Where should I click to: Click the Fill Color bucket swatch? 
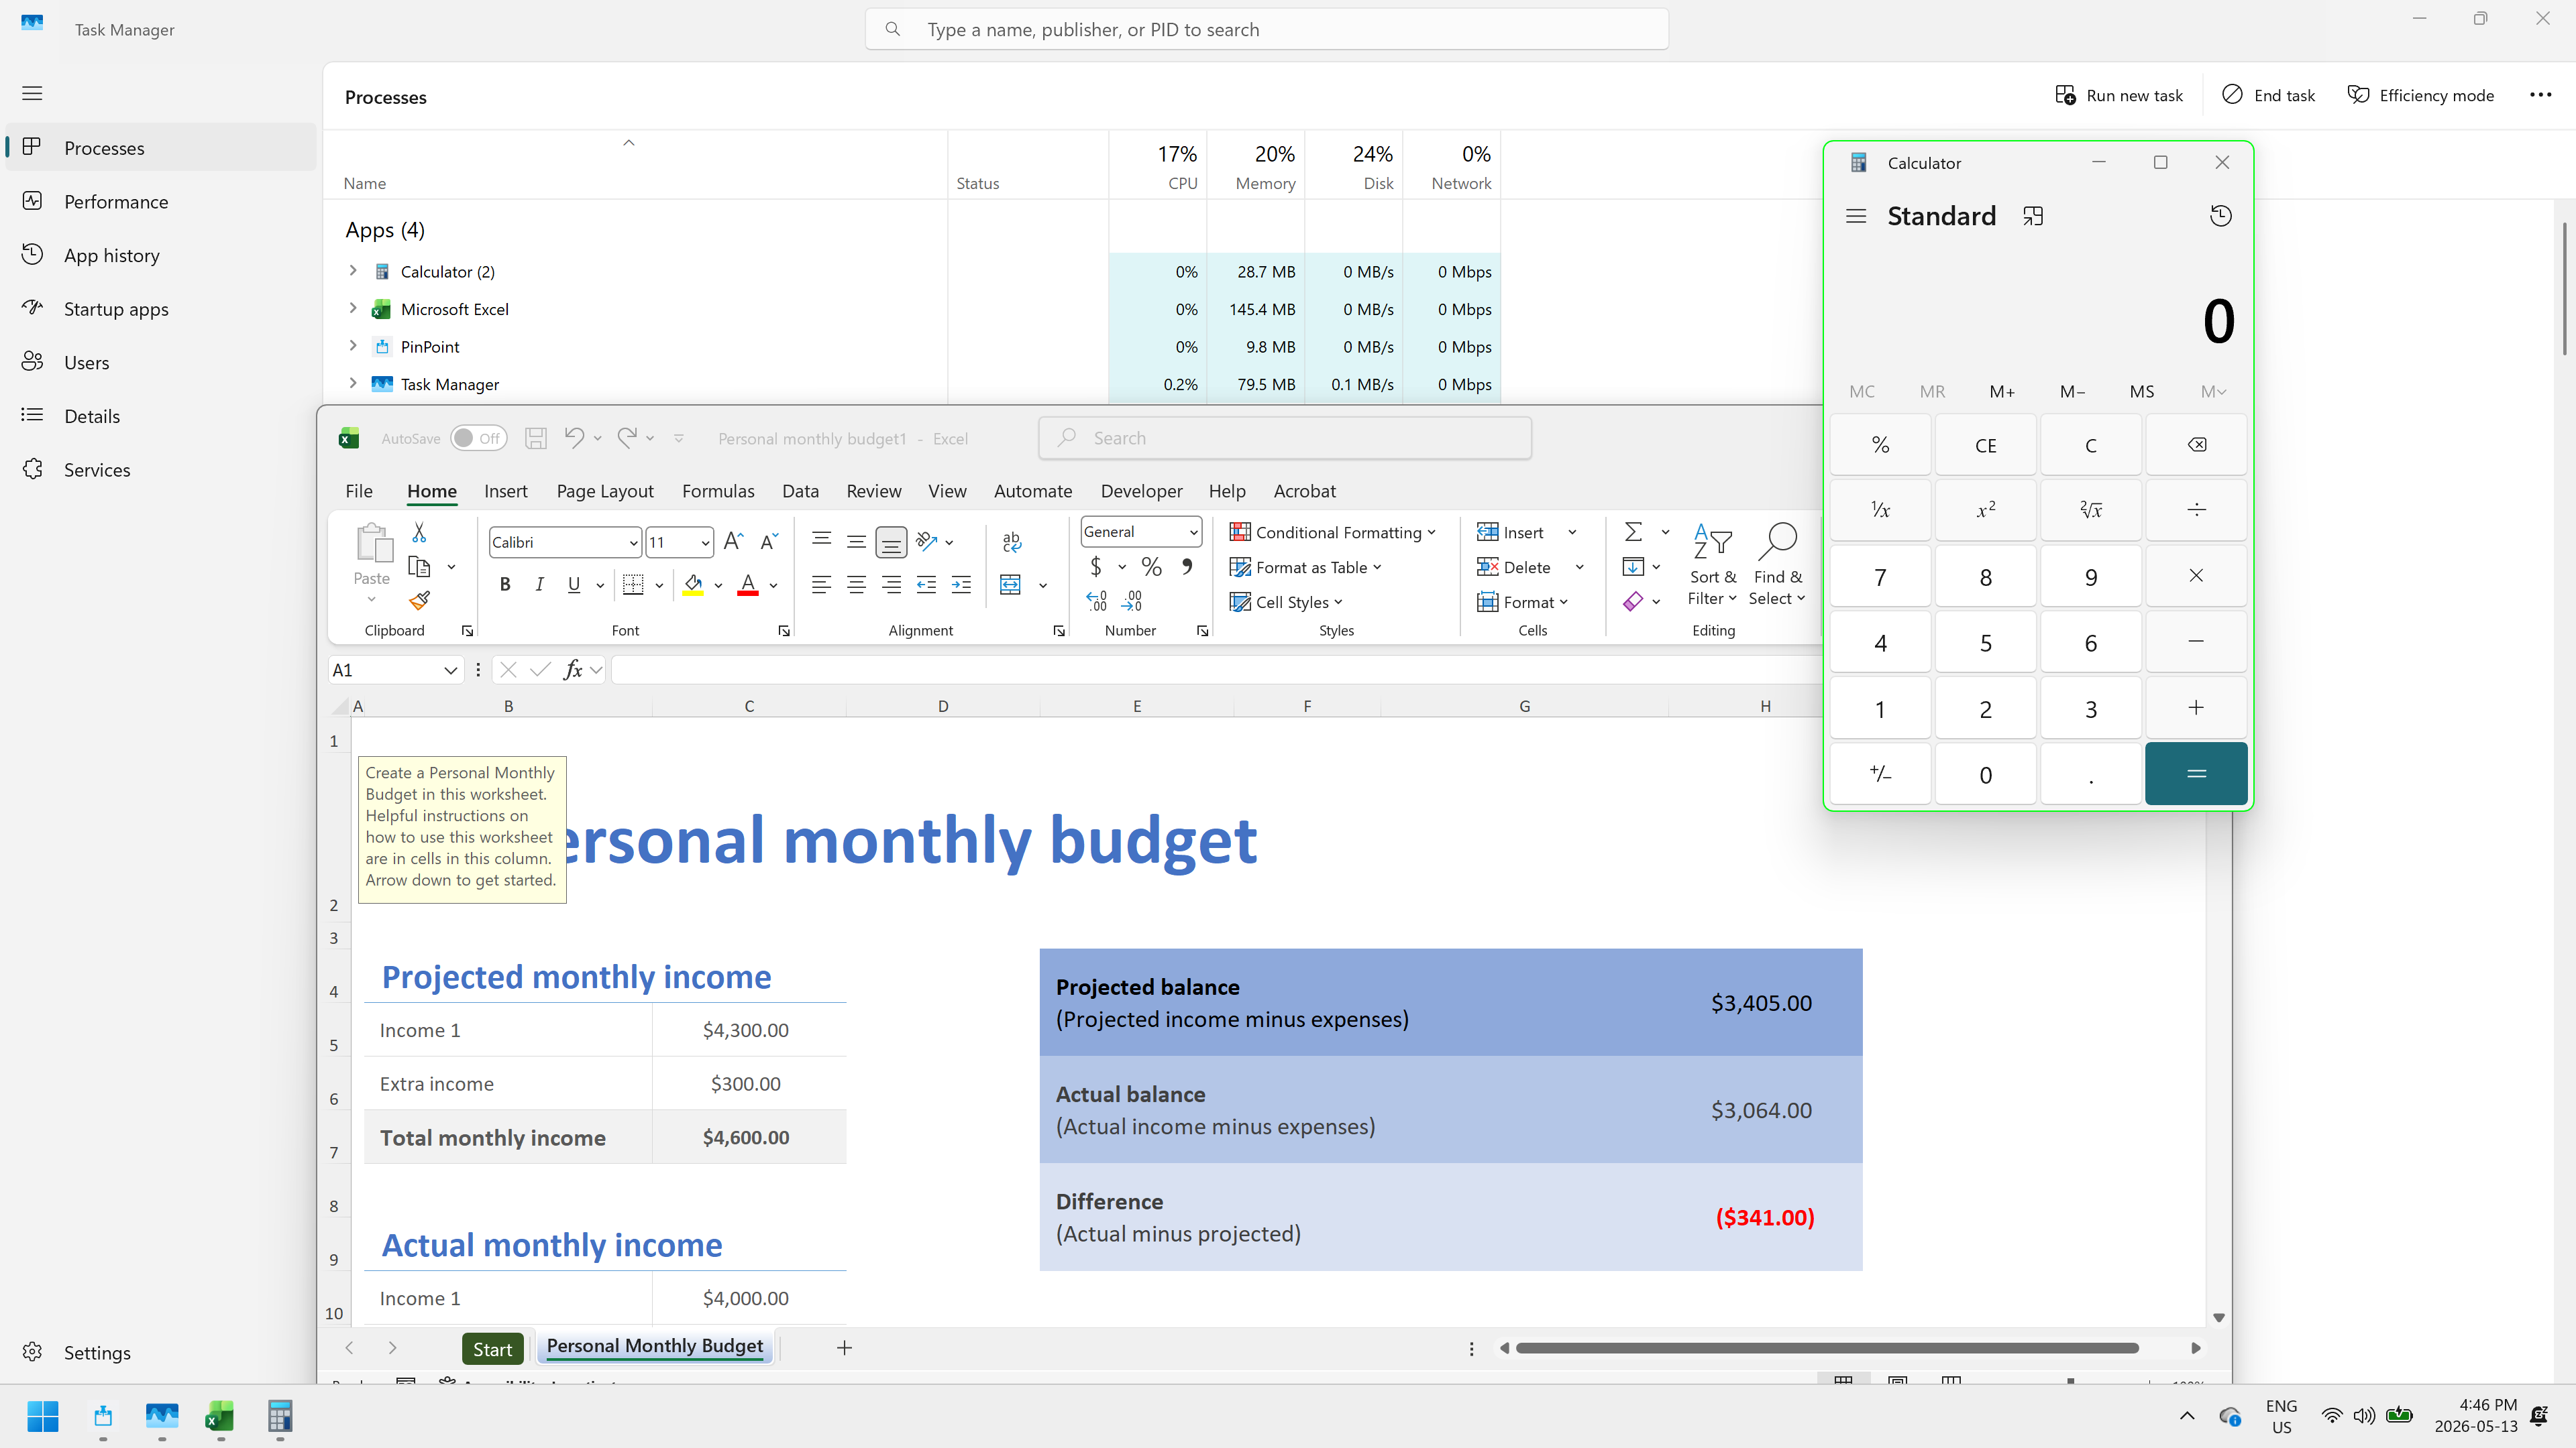pyautogui.click(x=693, y=585)
